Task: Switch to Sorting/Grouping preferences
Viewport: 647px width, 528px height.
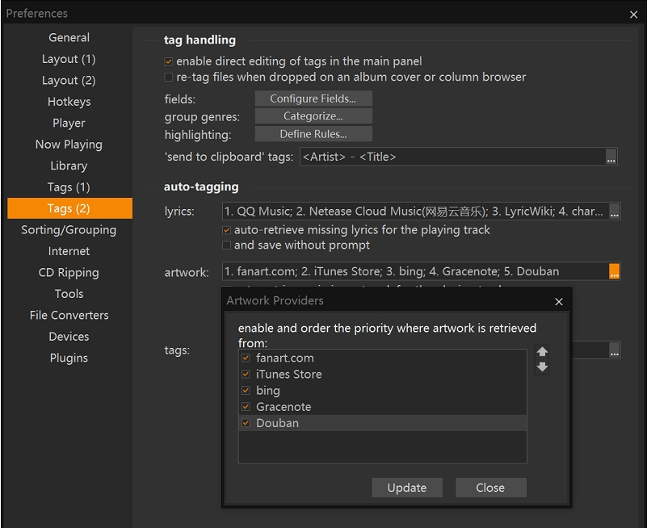Action: tap(69, 230)
